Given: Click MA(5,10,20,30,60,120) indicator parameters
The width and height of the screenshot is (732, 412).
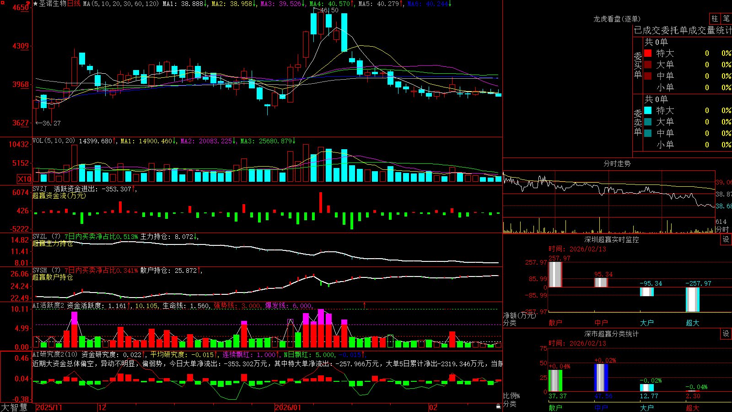Looking at the screenshot, I should [121, 4].
